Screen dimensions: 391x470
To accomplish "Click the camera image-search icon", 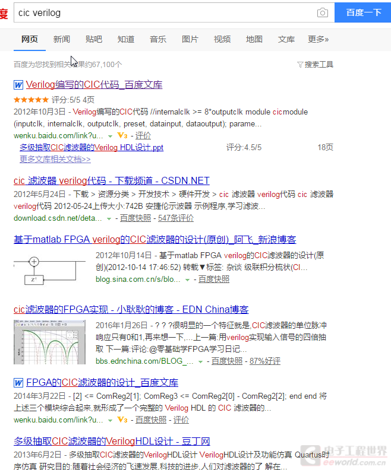I will (323, 12).
